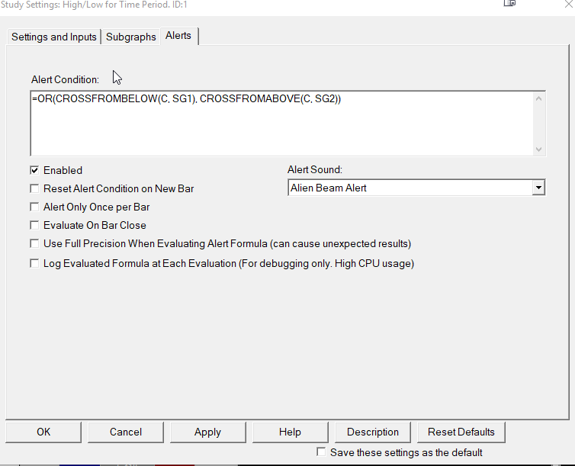575x466 pixels.
Task: Click the formula box scroll up arrow
Action: click(x=538, y=98)
